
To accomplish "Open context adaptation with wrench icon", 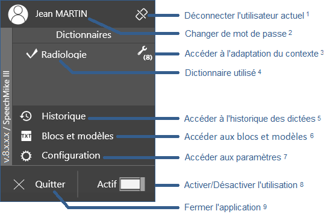I will [x=142, y=51].
